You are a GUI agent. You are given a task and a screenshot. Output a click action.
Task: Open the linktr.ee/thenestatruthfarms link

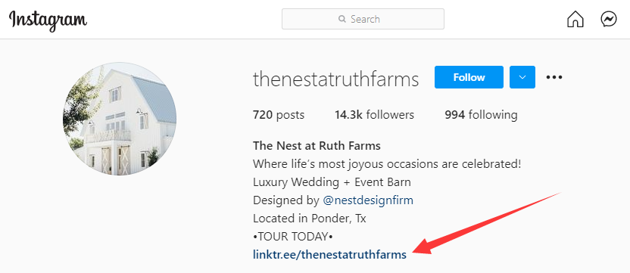pos(329,255)
